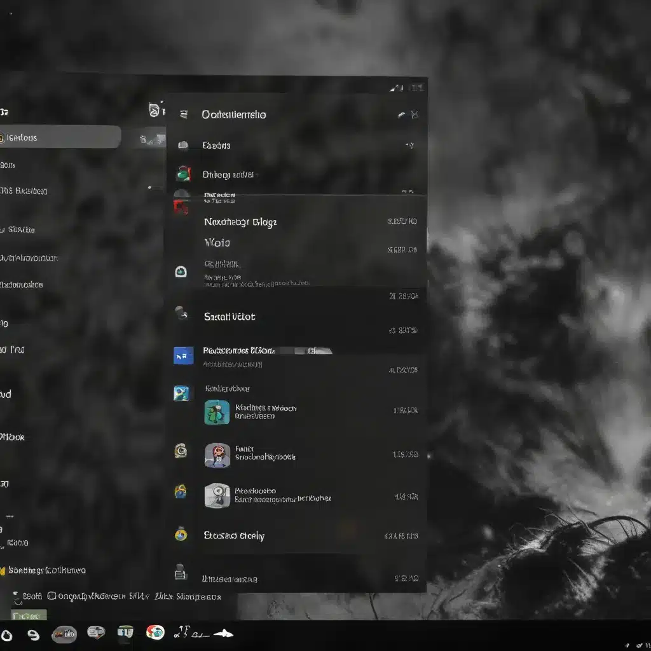Click the gray pill-shaped taskbar icon
The height and width of the screenshot is (651, 651).
(64, 634)
